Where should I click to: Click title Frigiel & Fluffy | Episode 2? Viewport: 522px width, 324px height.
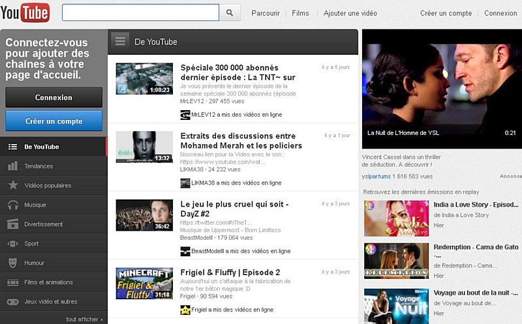coord(230,272)
